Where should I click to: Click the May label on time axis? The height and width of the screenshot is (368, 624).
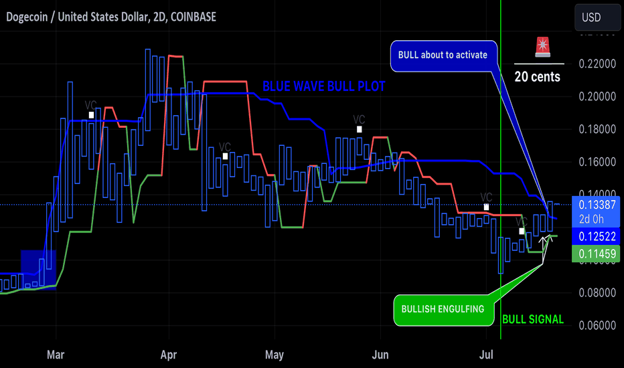(275, 355)
